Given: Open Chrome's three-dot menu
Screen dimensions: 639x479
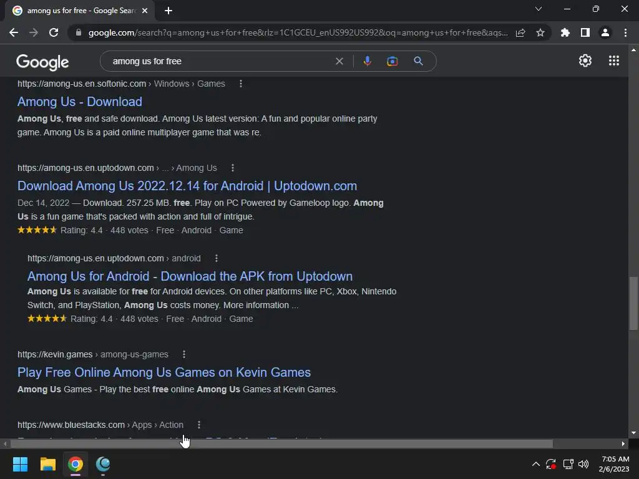Looking at the screenshot, I should [625, 32].
